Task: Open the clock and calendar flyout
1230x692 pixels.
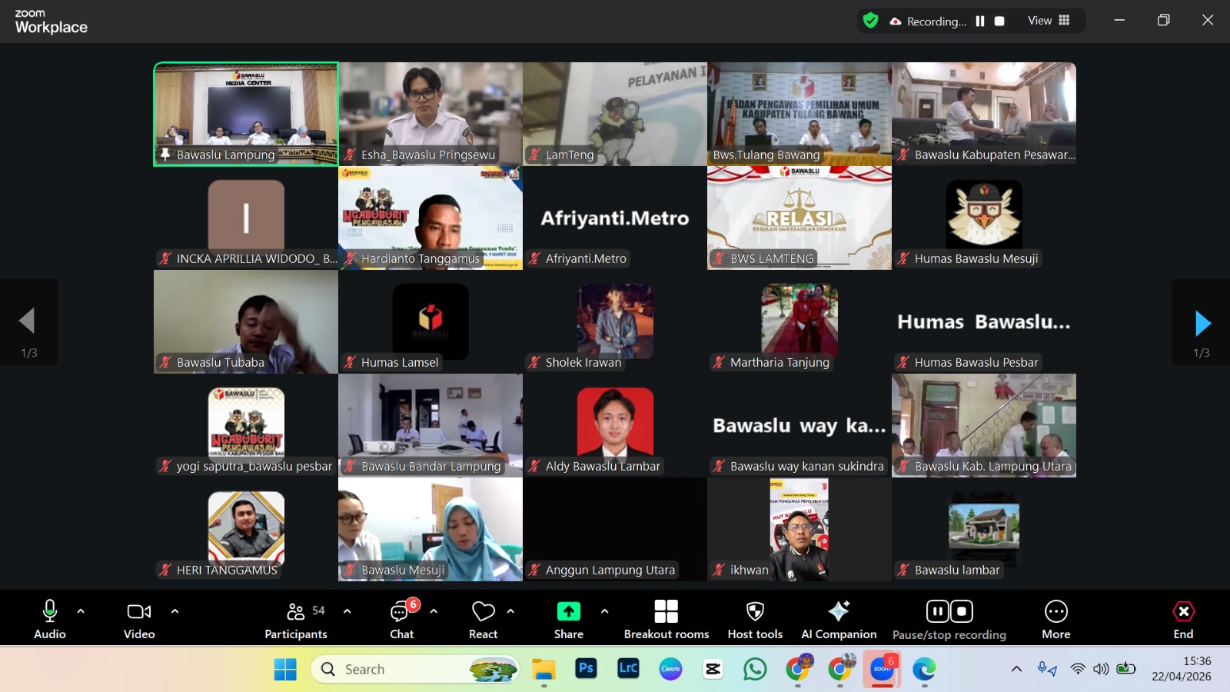Action: [x=1182, y=669]
